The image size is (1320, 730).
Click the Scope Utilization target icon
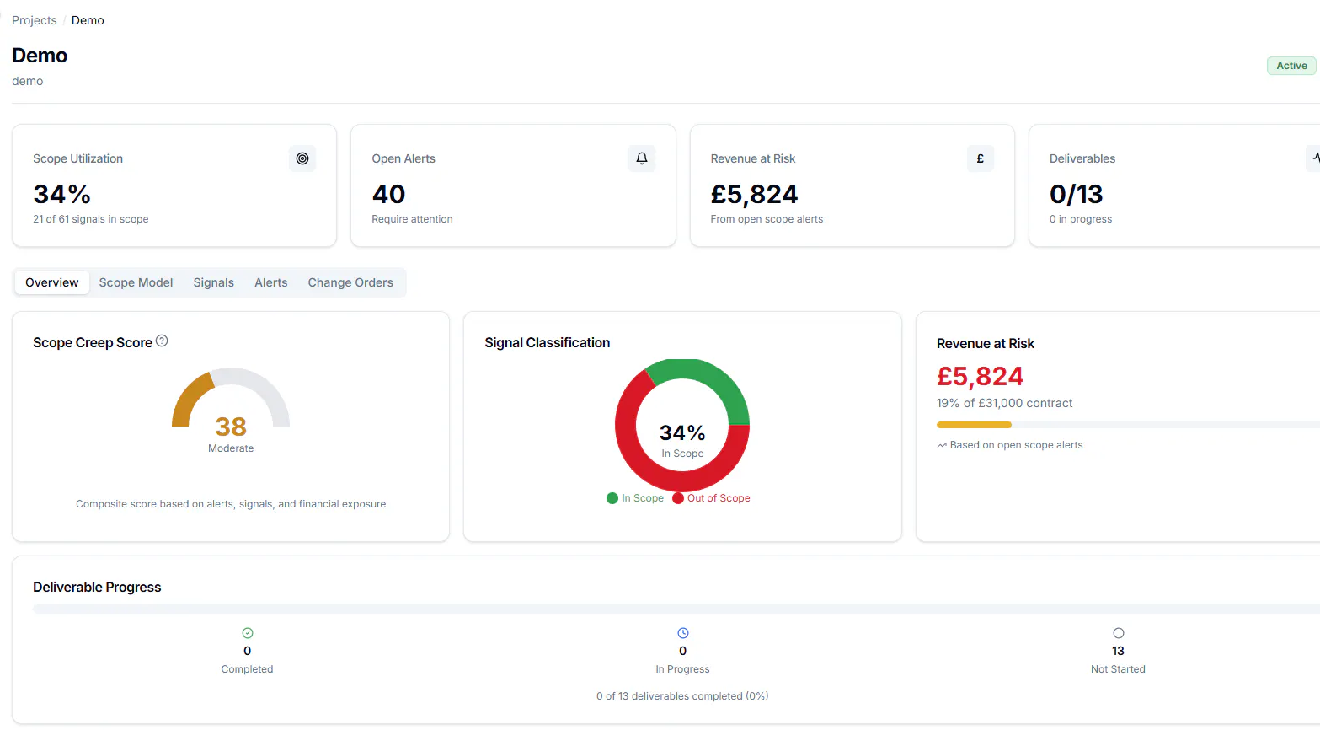302,158
